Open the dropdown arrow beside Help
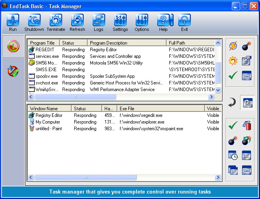This screenshot has width=260, height=199. 172,20
